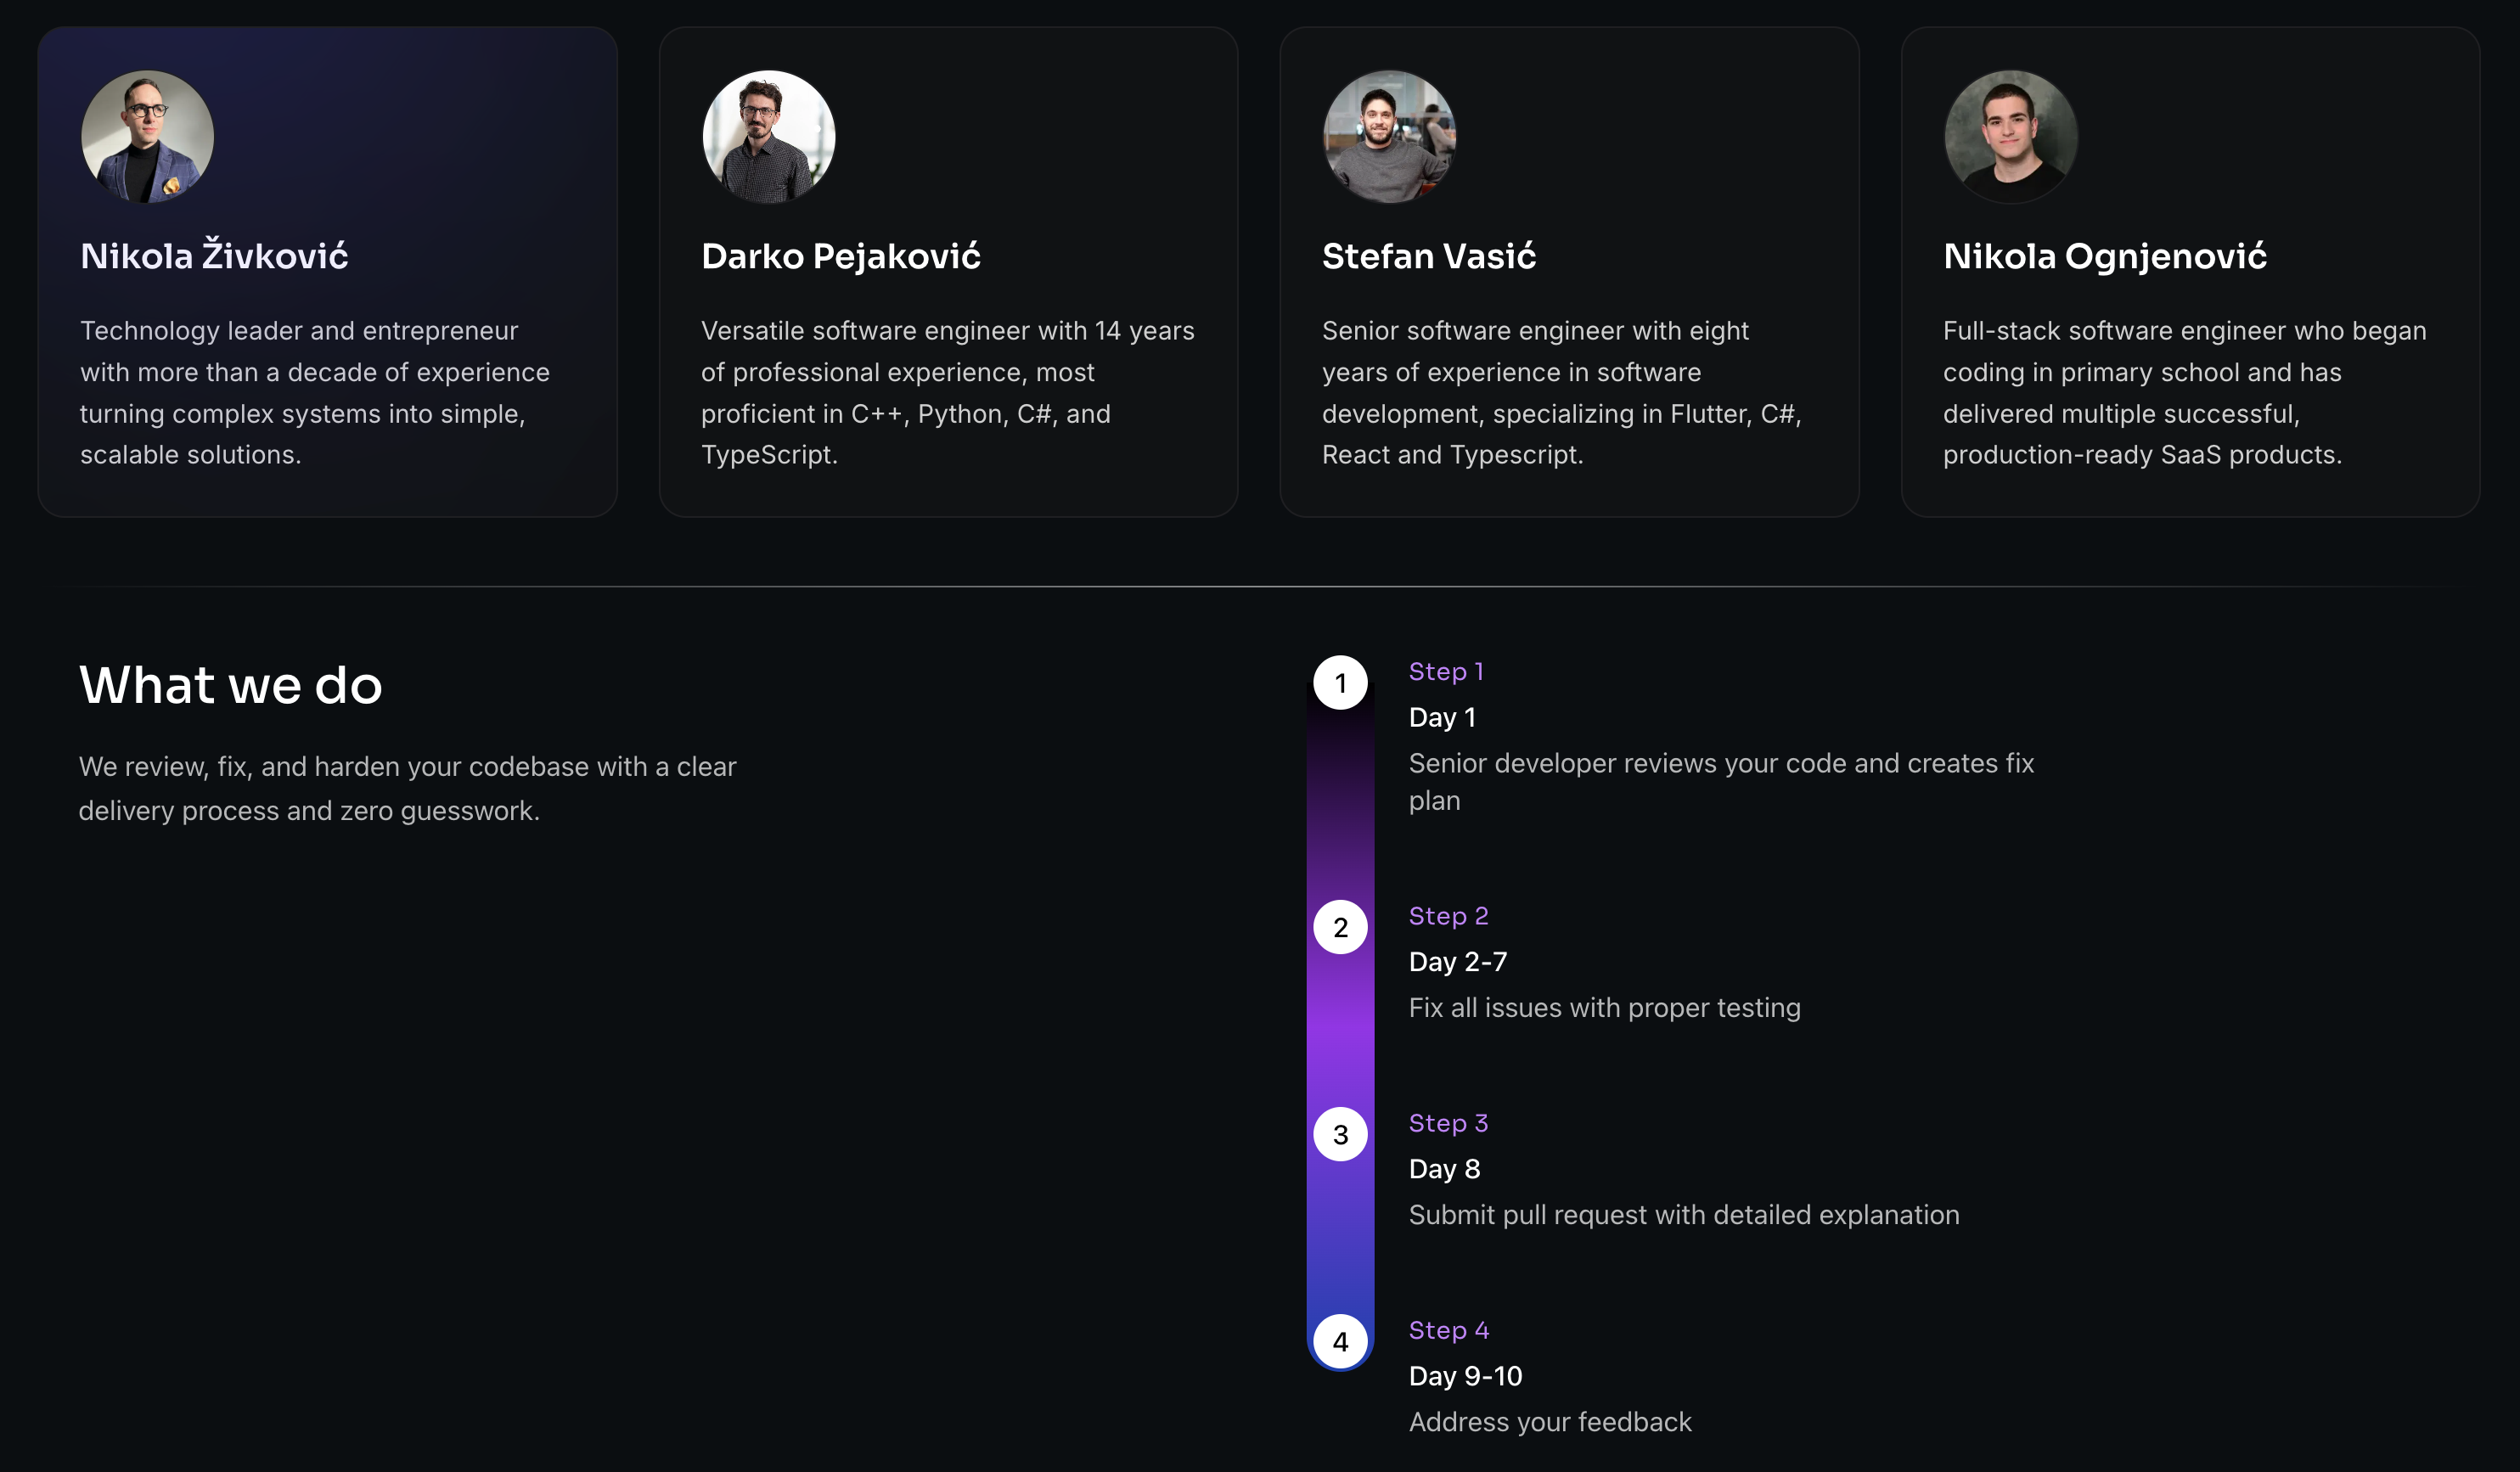Screen dimensions: 2520x1472
Task: Click the Darko Pejaković name heading
Action: click(x=840, y=256)
